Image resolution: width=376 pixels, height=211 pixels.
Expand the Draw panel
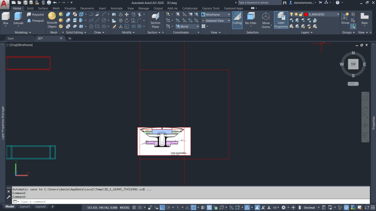click(99, 32)
